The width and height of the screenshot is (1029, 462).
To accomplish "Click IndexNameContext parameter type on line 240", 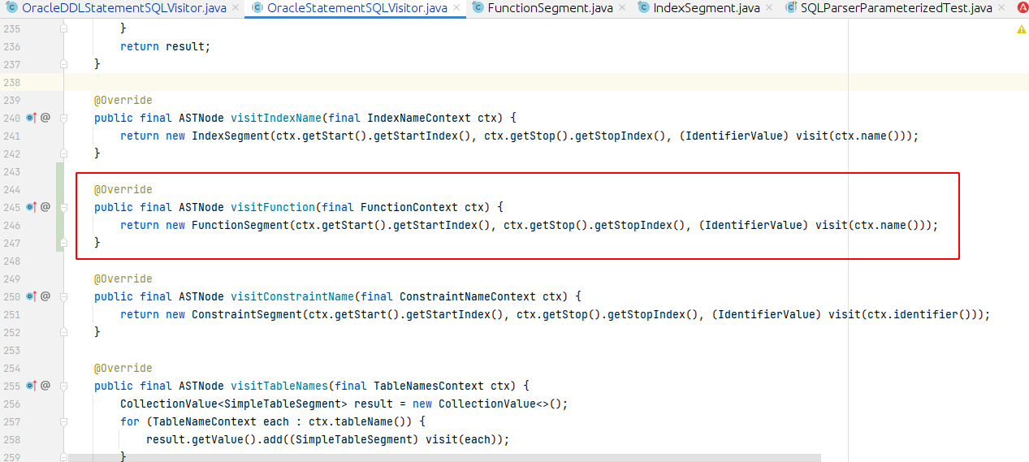I will pos(418,118).
